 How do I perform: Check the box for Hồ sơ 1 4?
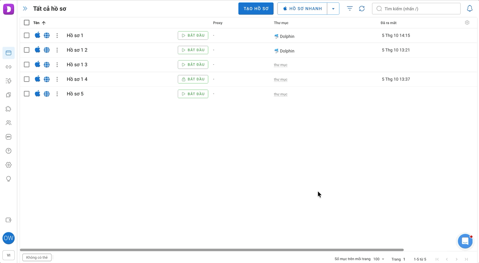tap(26, 79)
